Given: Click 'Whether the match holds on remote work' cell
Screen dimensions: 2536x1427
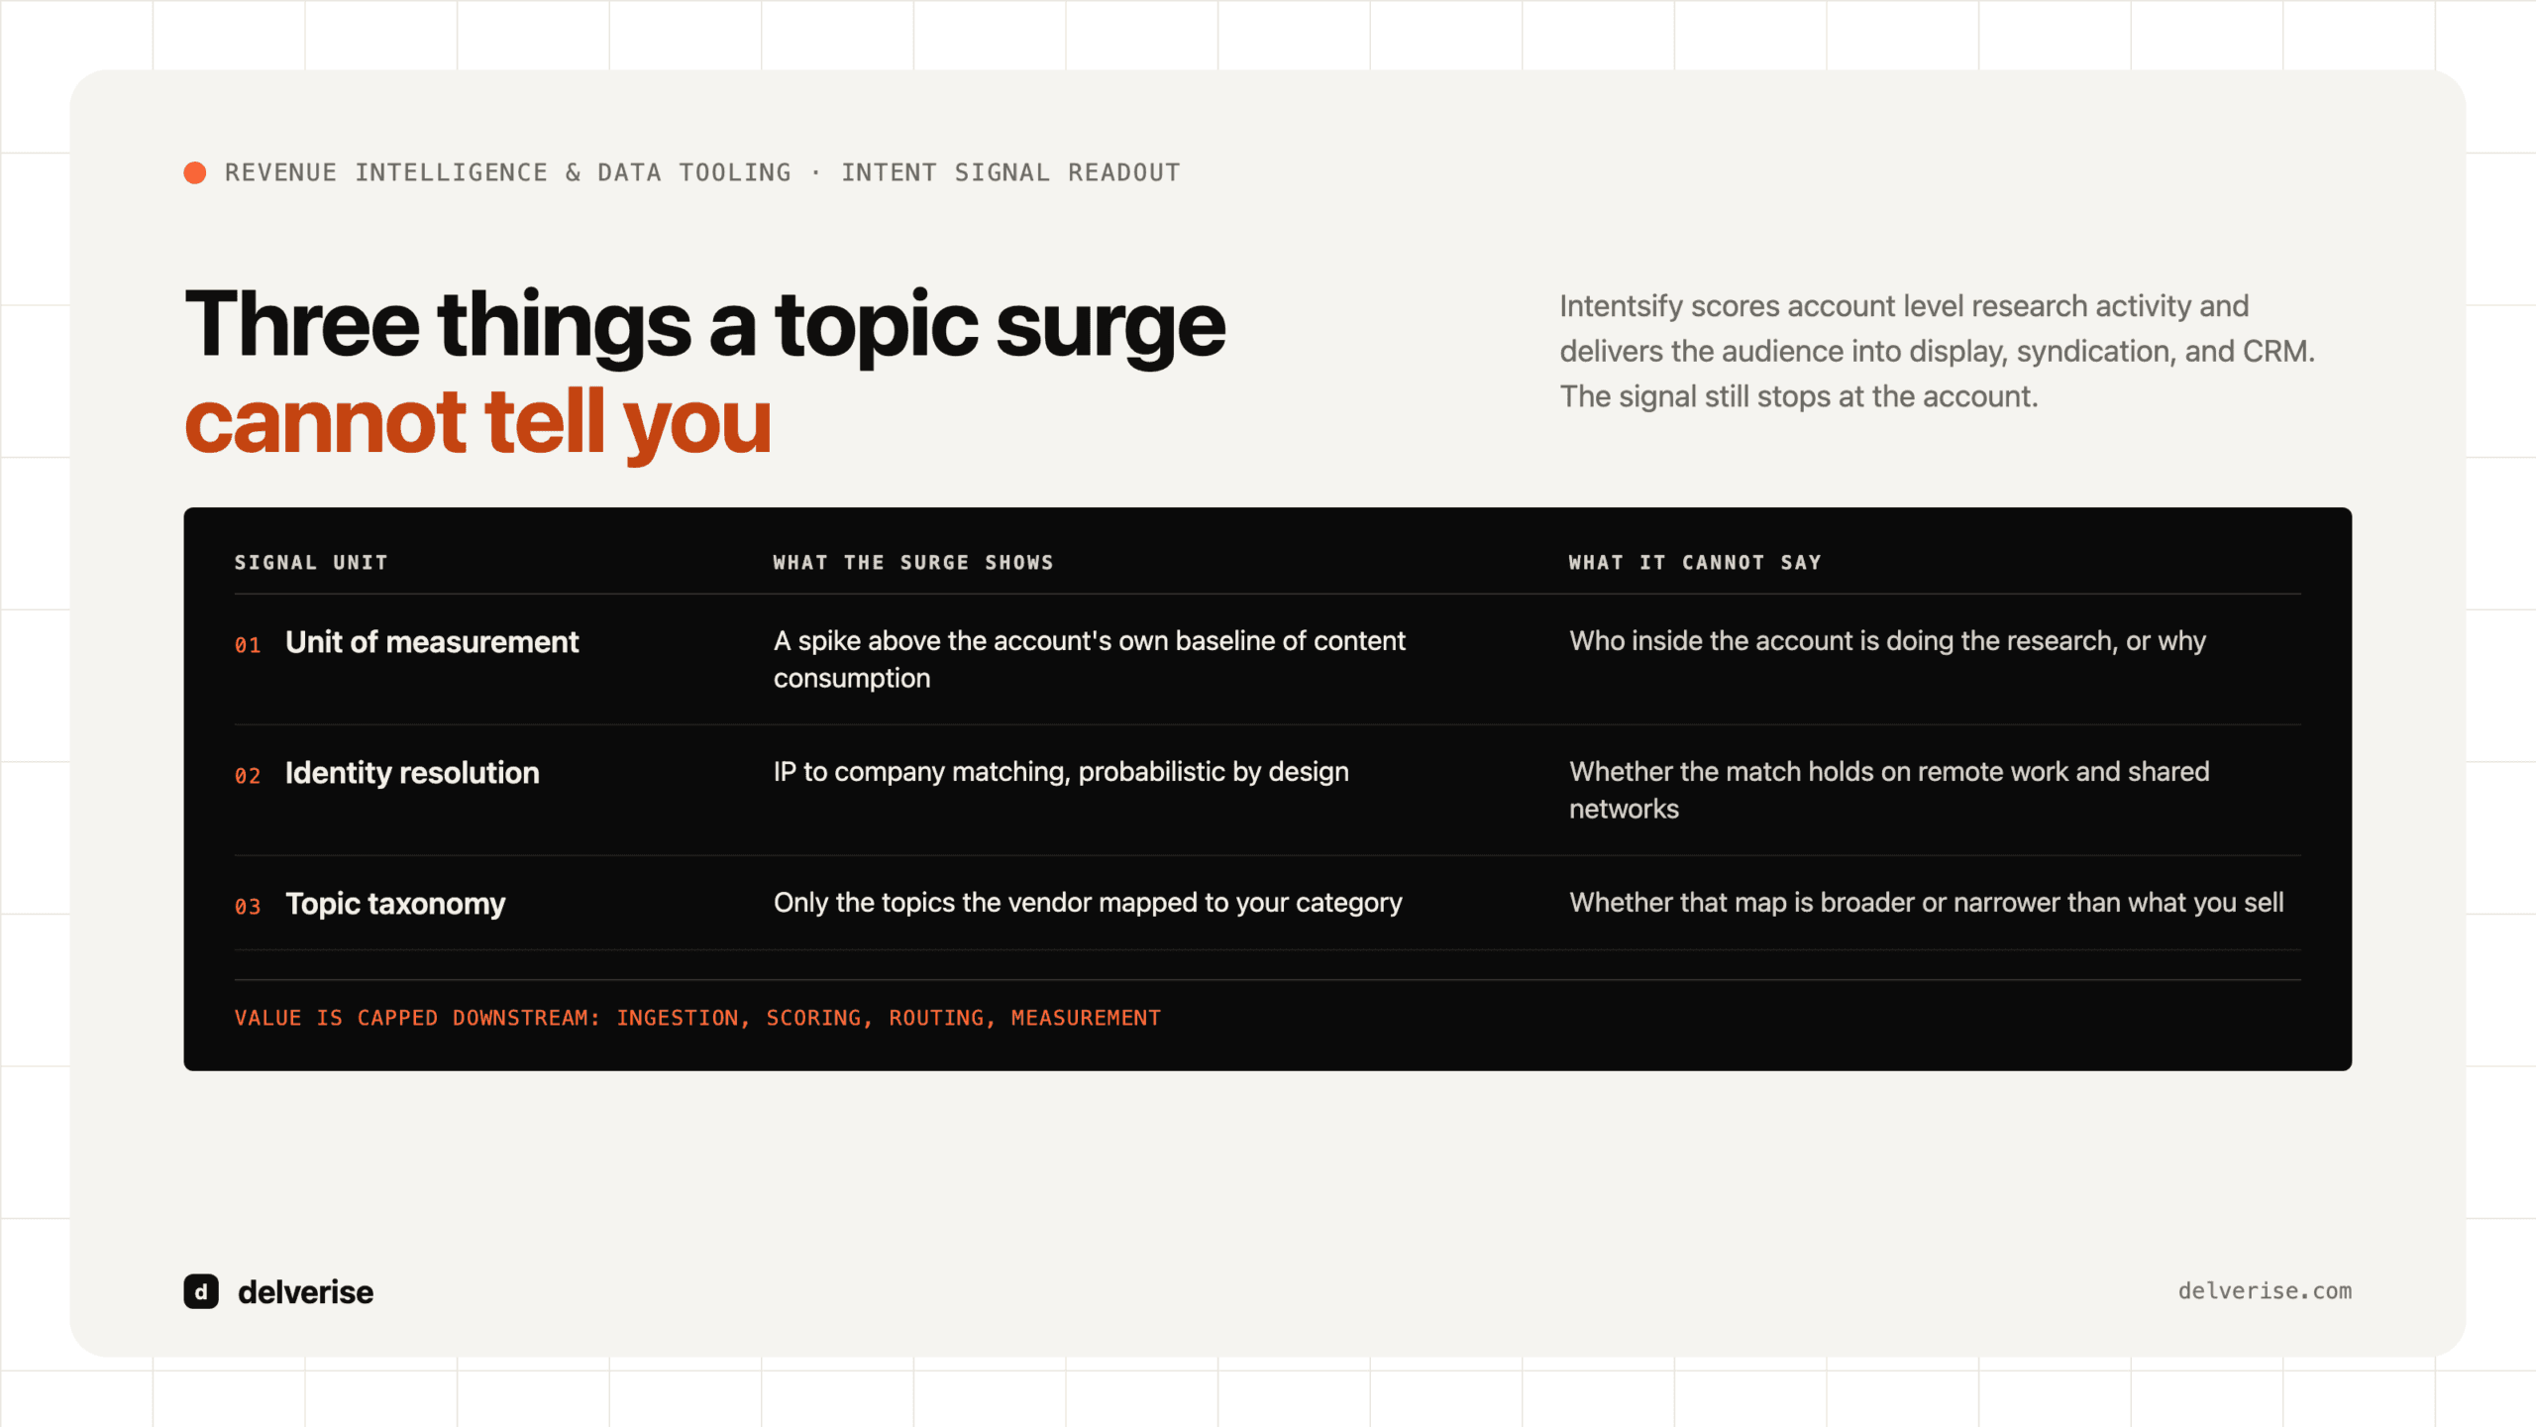Looking at the screenshot, I should pos(1889,790).
